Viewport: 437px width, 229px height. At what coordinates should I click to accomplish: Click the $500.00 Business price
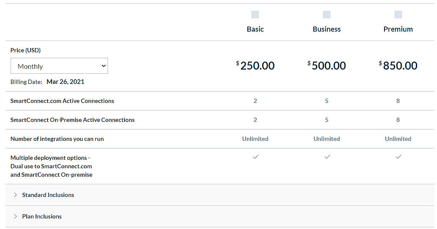(326, 66)
